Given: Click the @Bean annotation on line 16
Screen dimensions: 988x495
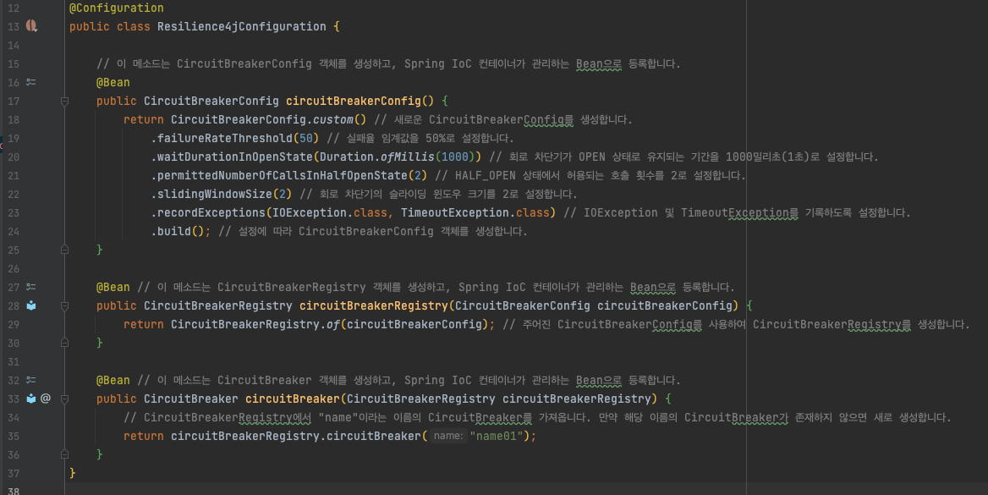Looking at the screenshot, I should pos(113,83).
